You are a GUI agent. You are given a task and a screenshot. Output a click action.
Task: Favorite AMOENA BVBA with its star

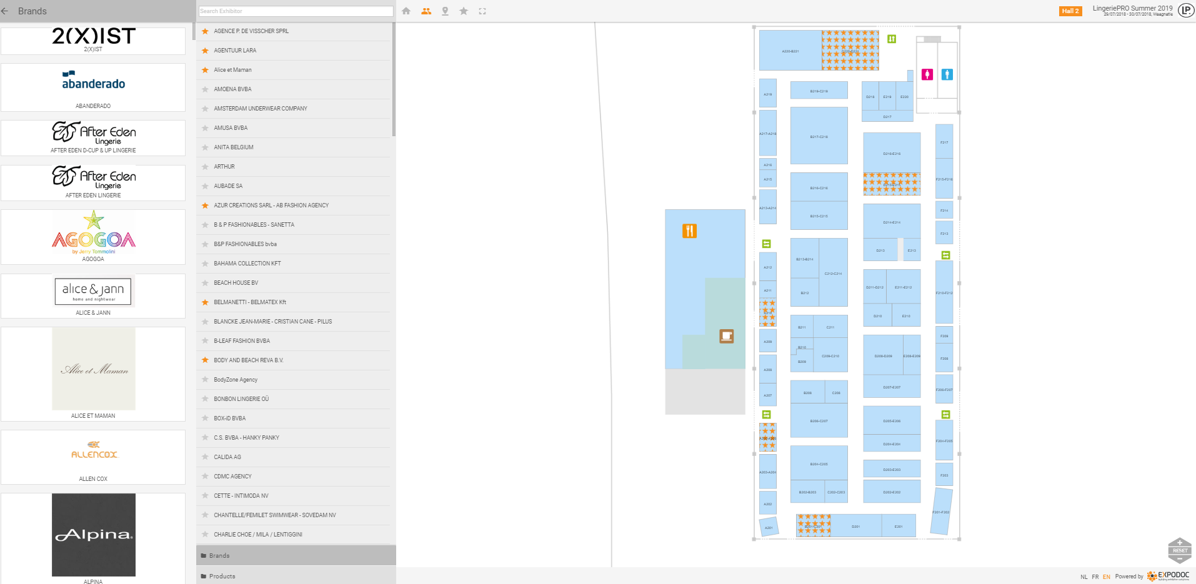[x=205, y=89]
